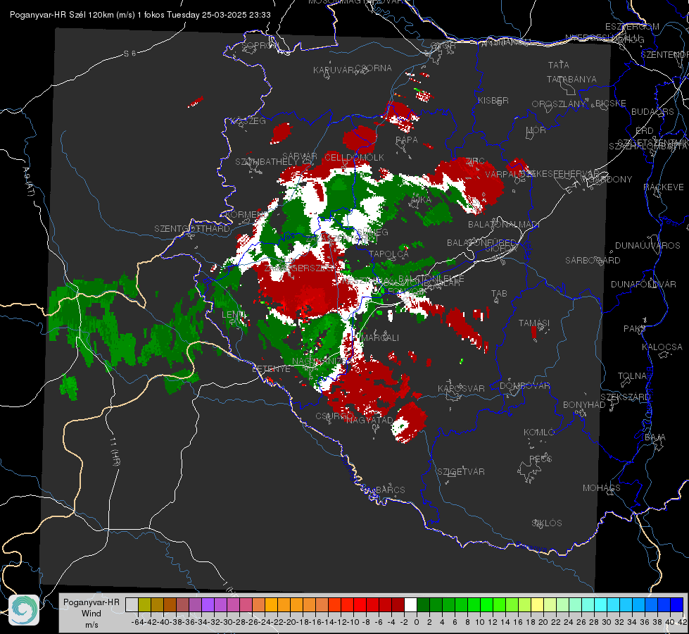Image resolution: width=689 pixels, height=634 pixels.
Task: Click the TAPOLCA town label
Action: click(x=388, y=254)
